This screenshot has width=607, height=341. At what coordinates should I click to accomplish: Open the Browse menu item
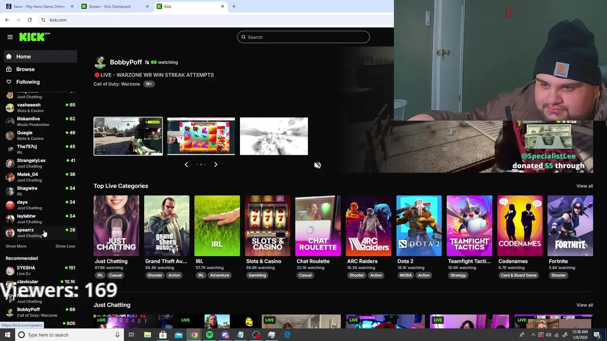click(40, 69)
